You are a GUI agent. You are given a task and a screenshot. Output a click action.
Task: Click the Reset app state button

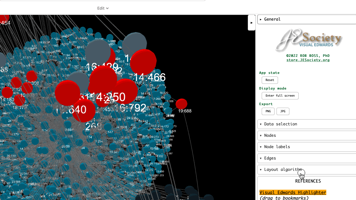(270, 80)
